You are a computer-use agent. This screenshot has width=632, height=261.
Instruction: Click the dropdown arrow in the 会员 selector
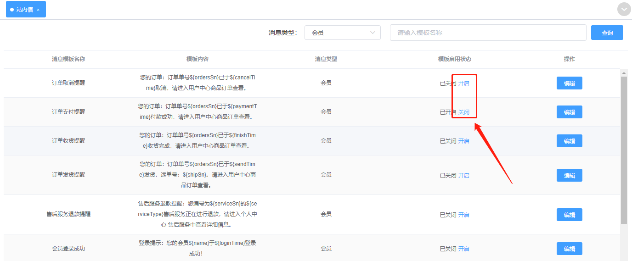372,33
